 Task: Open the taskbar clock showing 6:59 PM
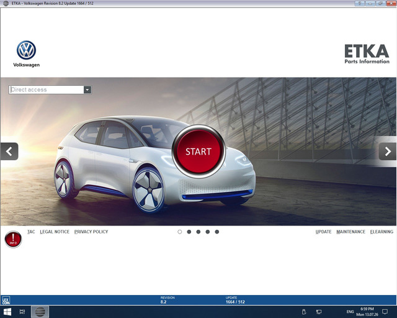coord(367,312)
